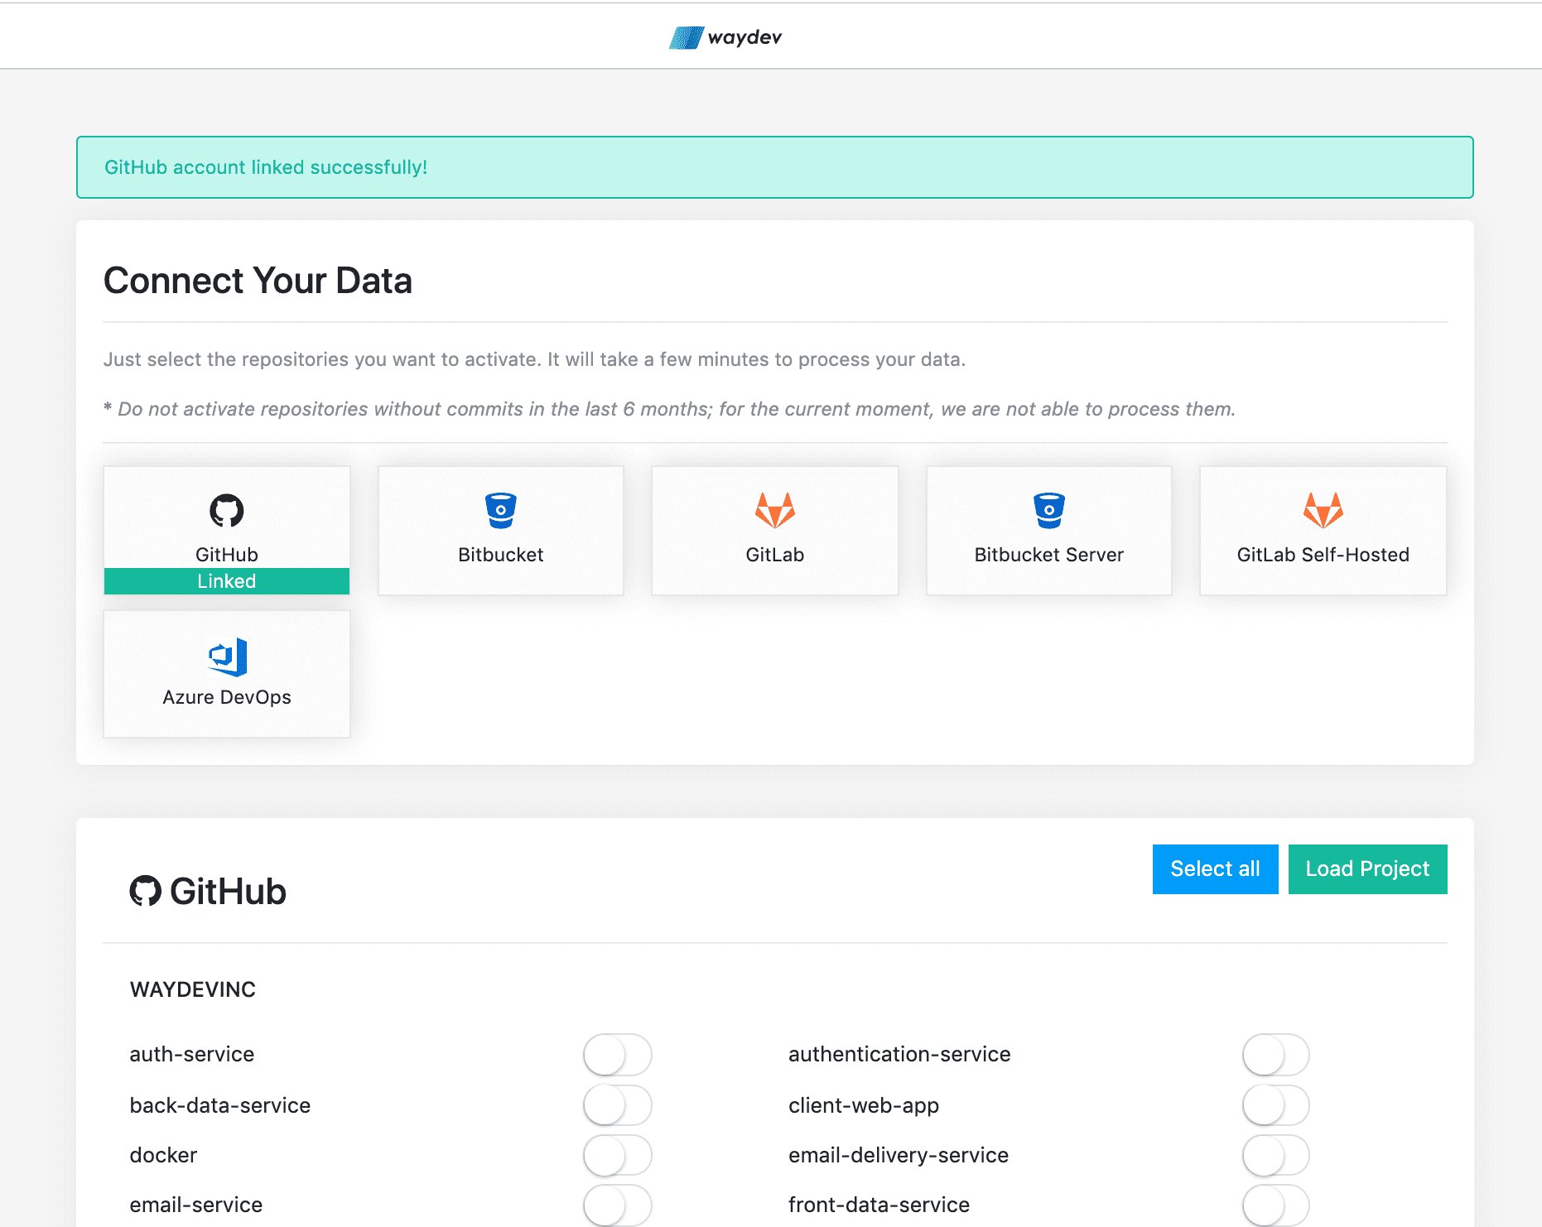The width and height of the screenshot is (1542, 1227).
Task: Click the auth-service repository name
Action: (x=192, y=1054)
